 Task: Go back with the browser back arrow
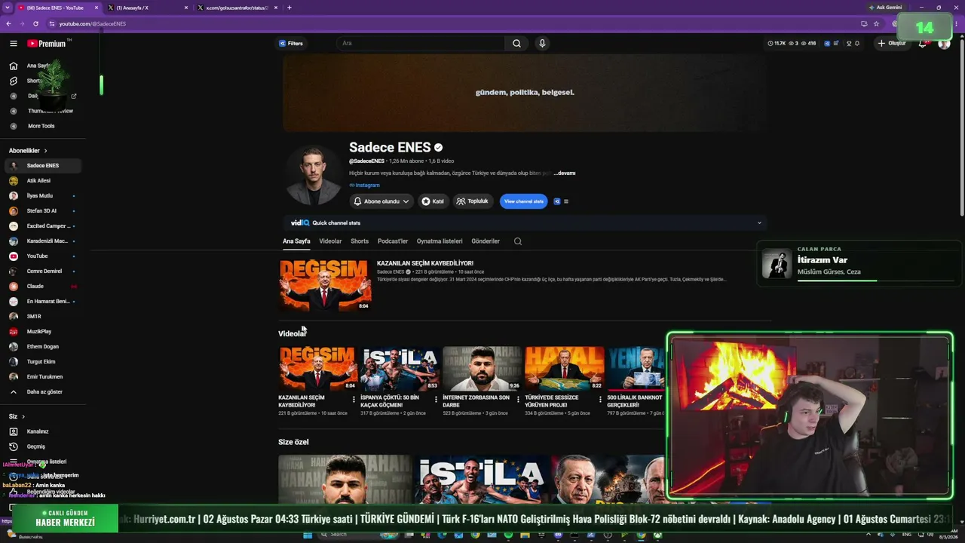[x=8, y=23]
